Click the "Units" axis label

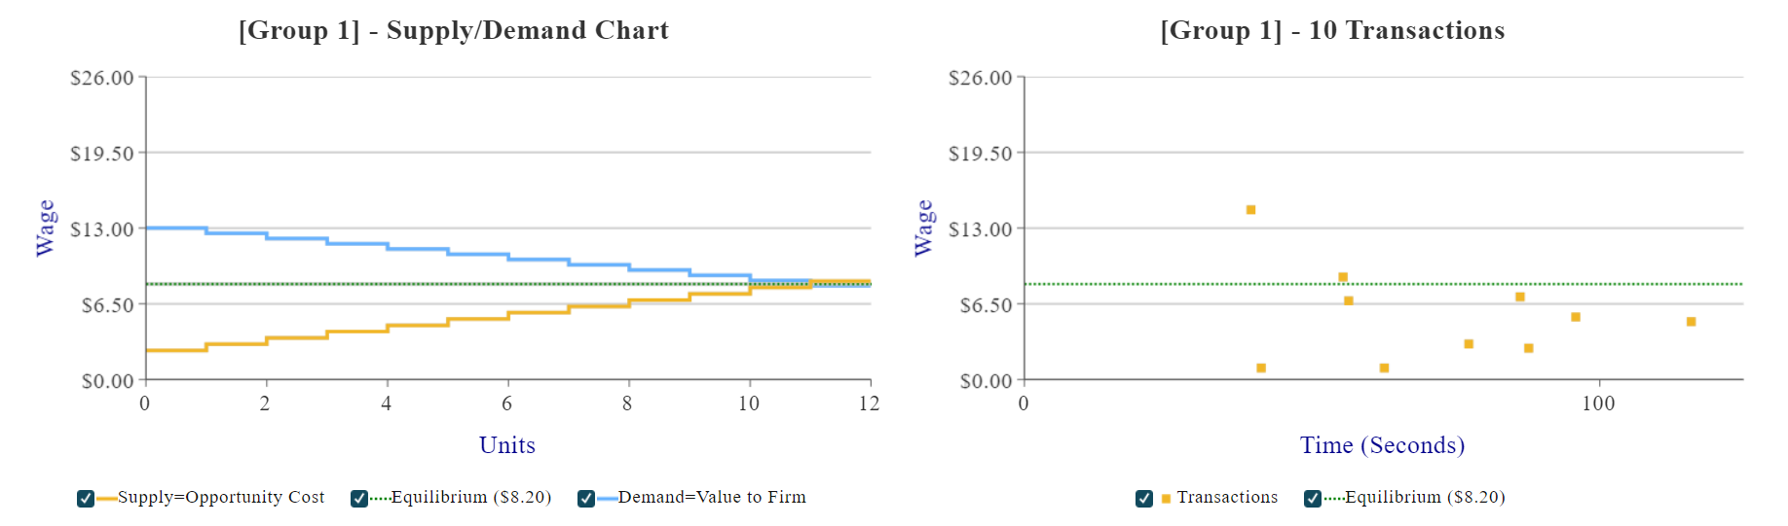507,445
